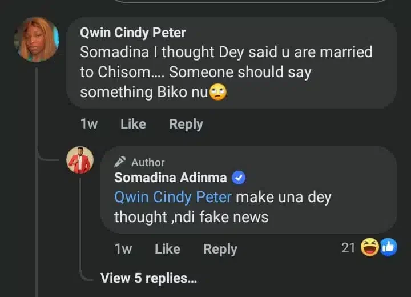Like Somadina Adinma's reply
This screenshot has height=297, width=411.
pyautogui.click(x=167, y=249)
